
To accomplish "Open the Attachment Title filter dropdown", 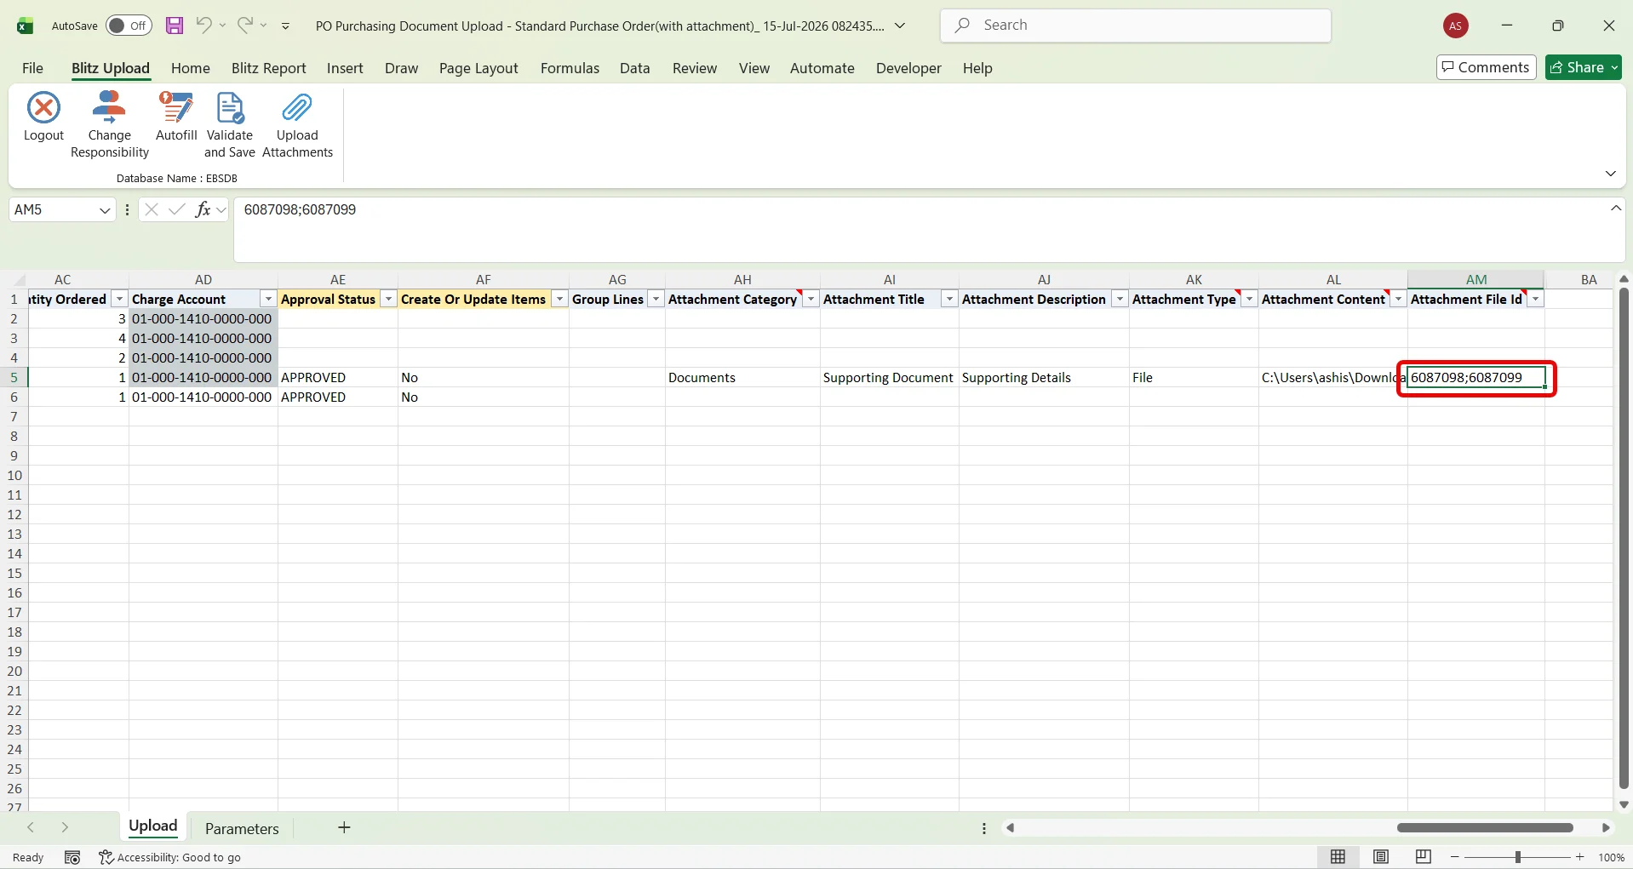I will (949, 300).
